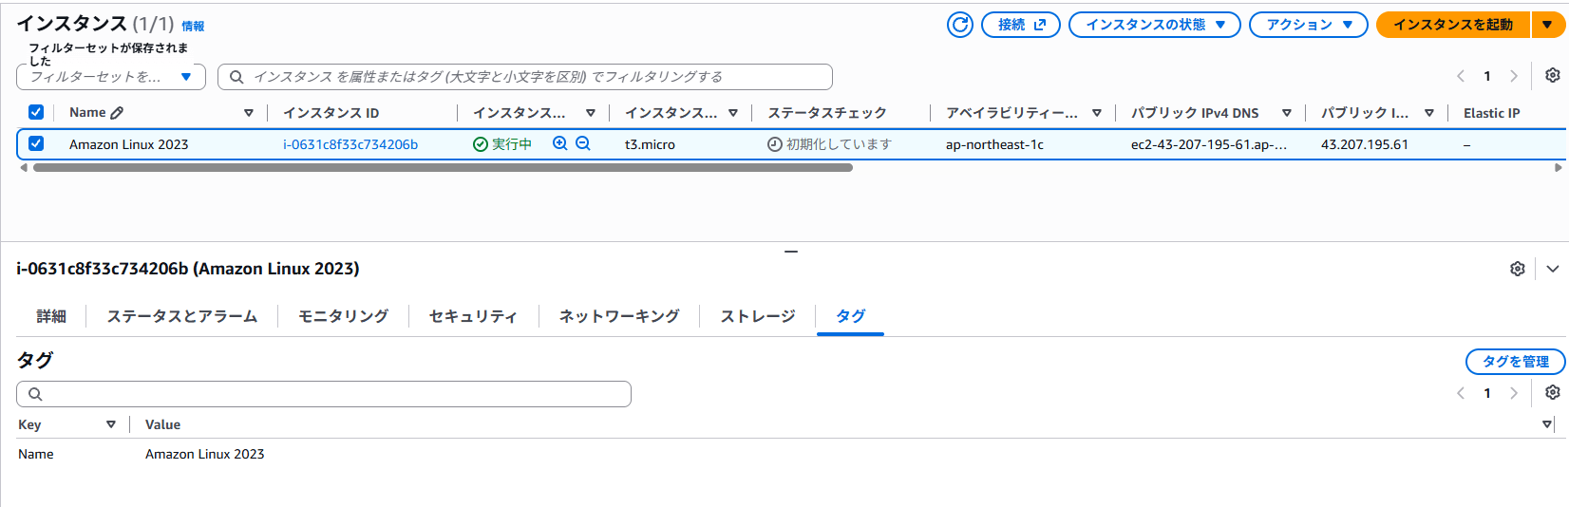Click the Elastic IP column header
The image size is (1569, 507).
[x=1491, y=113]
